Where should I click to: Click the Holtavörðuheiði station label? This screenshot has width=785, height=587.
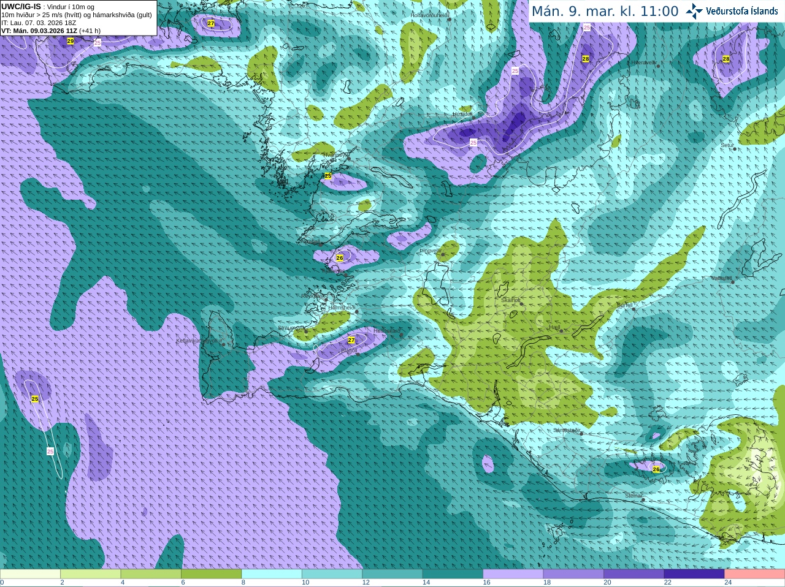pyautogui.click(x=430, y=15)
